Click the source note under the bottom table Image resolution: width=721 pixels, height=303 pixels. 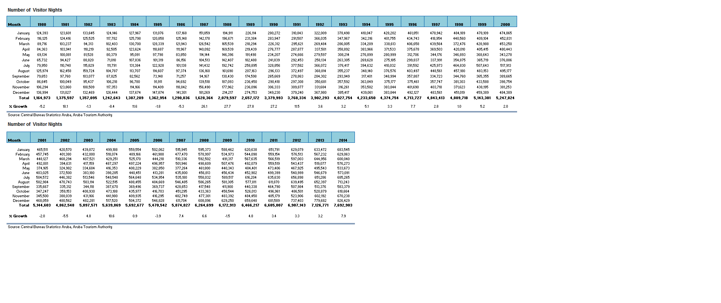[x=60, y=227]
